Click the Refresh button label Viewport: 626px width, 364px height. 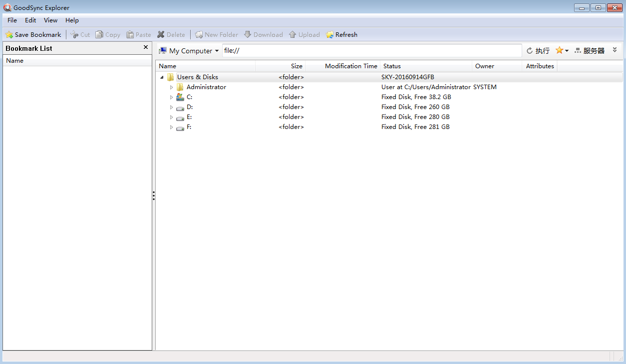346,35
